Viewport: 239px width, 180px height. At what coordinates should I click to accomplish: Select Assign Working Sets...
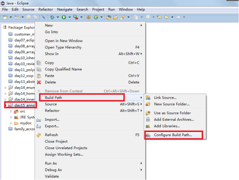[90, 155]
